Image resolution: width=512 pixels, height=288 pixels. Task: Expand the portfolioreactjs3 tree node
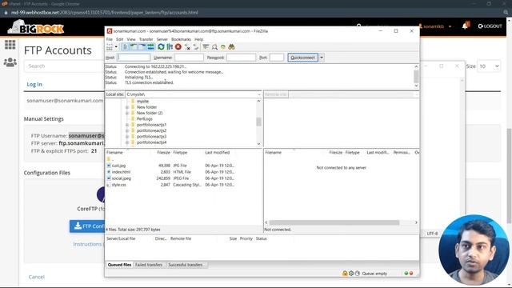click(127, 137)
